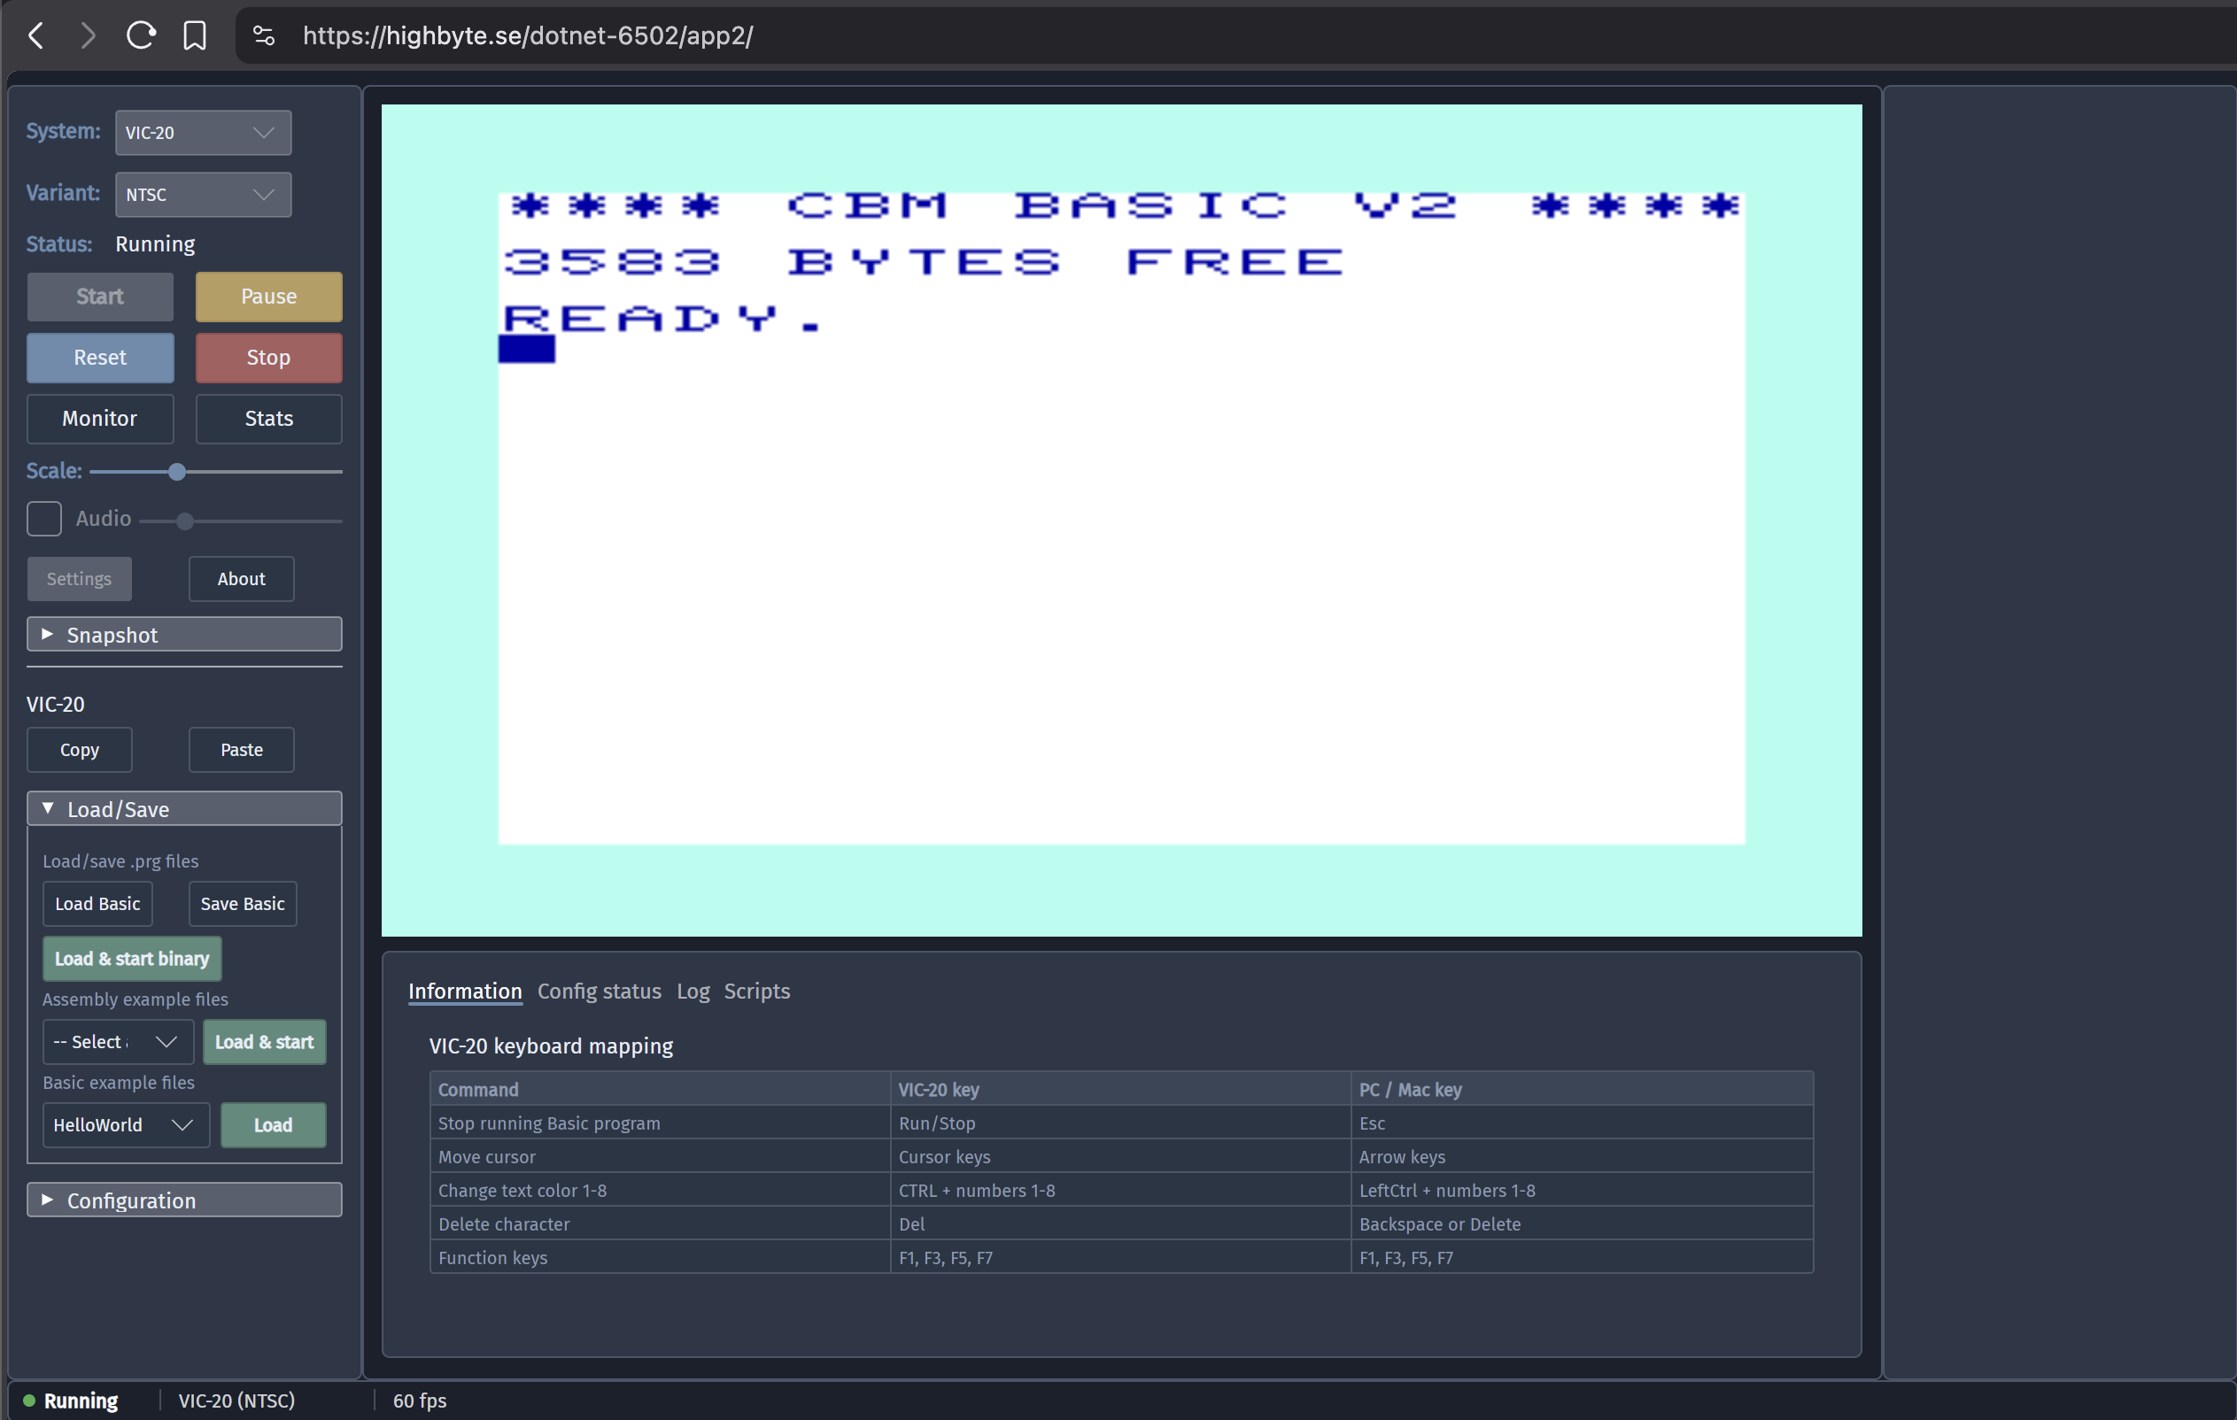Open the Variant dropdown showing NTSC
This screenshot has height=1420, width=2237.
tap(203, 194)
